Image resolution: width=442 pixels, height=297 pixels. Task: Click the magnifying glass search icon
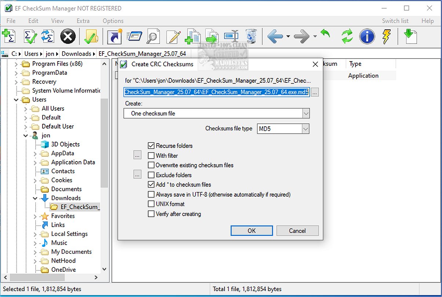pyautogui.click(x=153, y=36)
